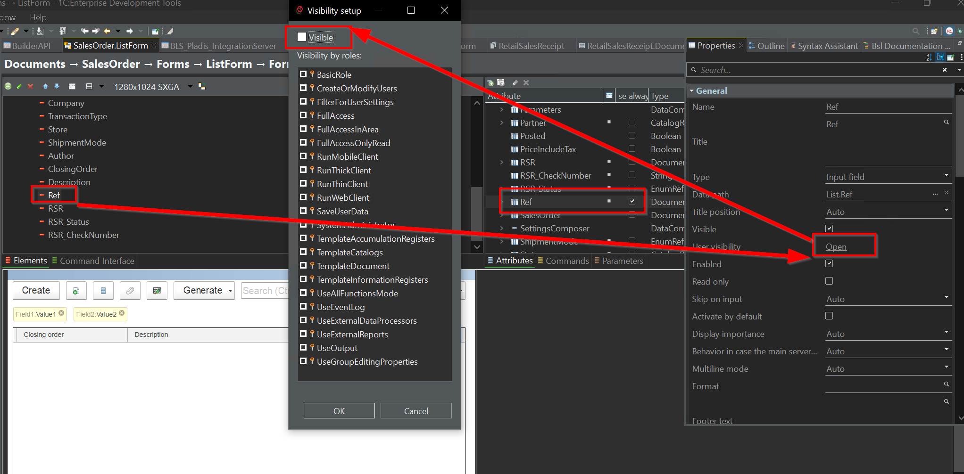Move element down with blue arrow
The height and width of the screenshot is (474, 964).
[x=57, y=86]
